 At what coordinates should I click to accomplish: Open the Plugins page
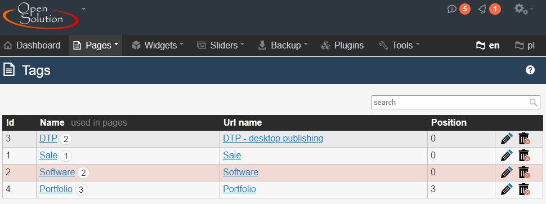pyautogui.click(x=342, y=45)
